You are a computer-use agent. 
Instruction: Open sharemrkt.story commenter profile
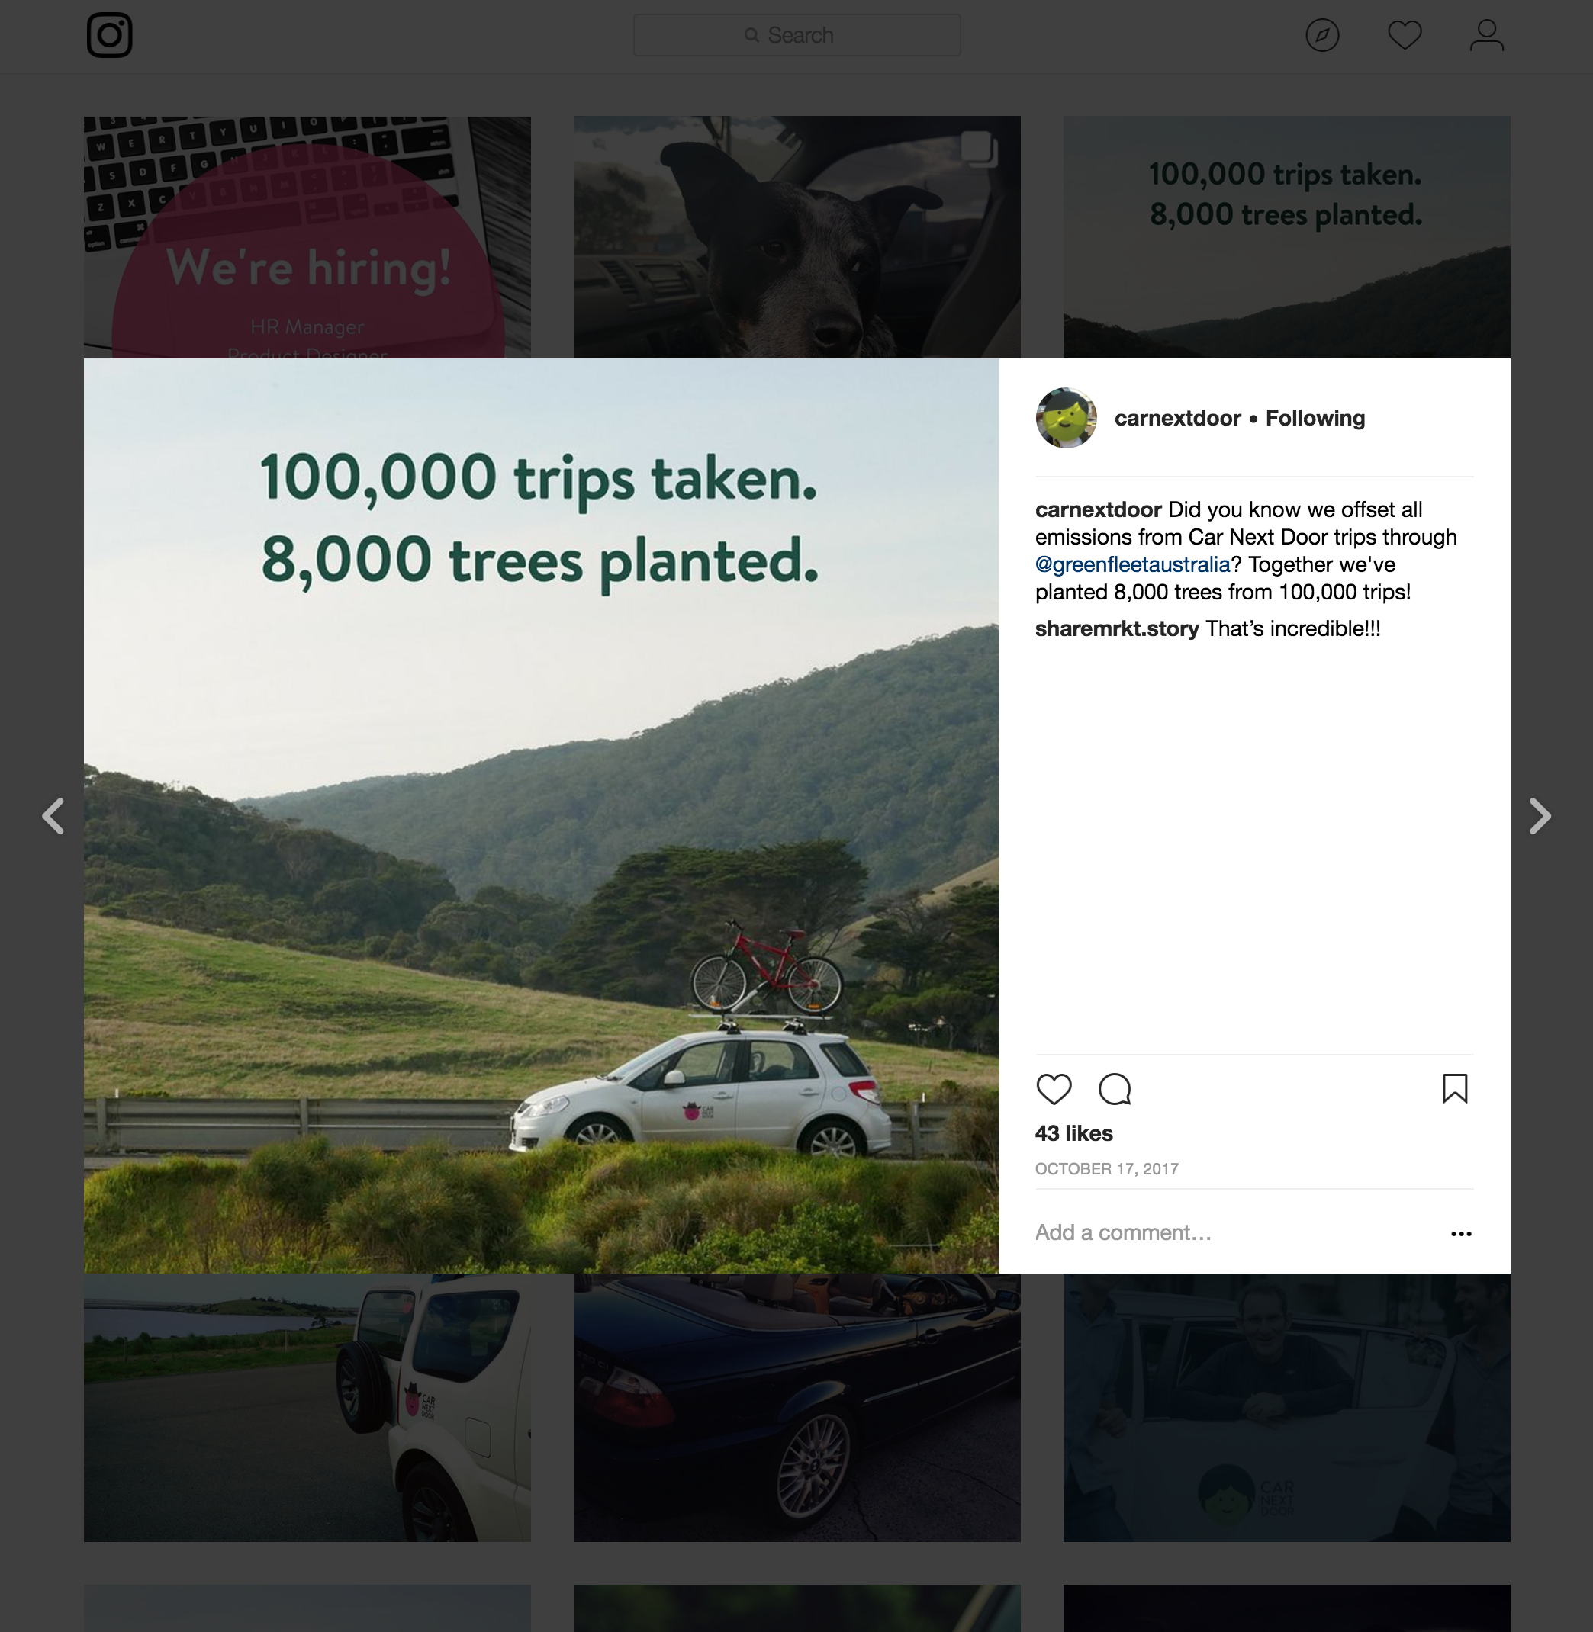pos(1116,629)
